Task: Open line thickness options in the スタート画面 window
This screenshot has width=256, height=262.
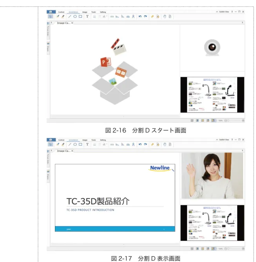Action: click(94, 16)
